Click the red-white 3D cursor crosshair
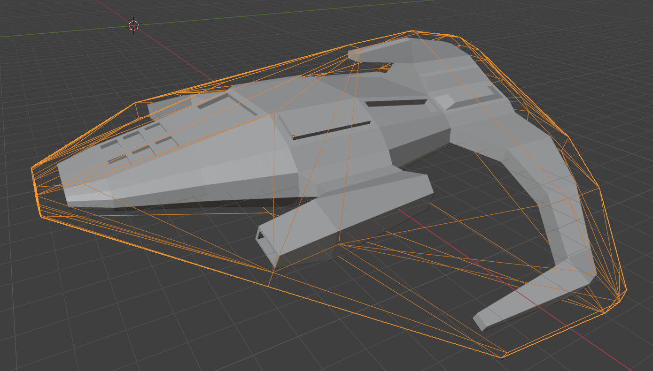Screen dimensions: 653x371 134,25
